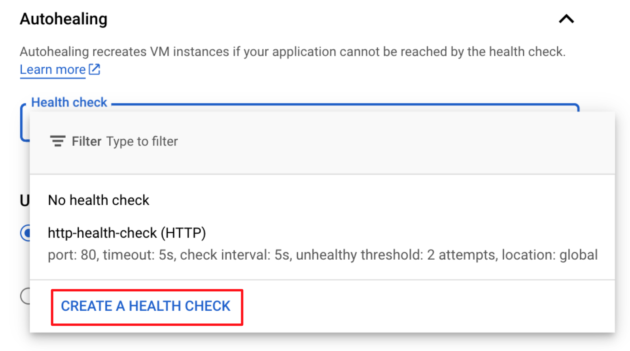Click the CREATE A HEALTH CHECK button
Image resolution: width=630 pixels, height=351 pixels.
146,306
